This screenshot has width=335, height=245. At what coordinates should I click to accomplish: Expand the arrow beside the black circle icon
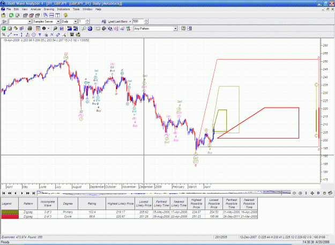(x=48, y=28)
